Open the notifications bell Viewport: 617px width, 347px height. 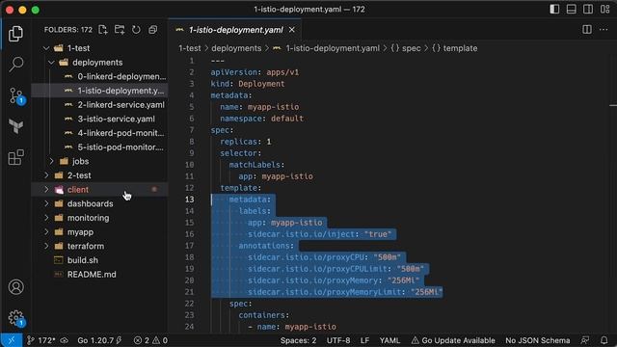604,340
